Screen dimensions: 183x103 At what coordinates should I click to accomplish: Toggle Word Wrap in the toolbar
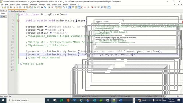[x=63, y=7]
